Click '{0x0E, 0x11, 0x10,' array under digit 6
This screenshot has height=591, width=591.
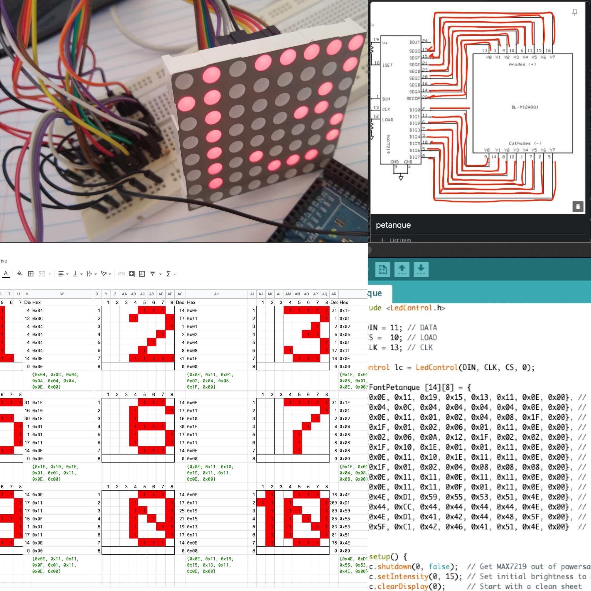[210, 467]
